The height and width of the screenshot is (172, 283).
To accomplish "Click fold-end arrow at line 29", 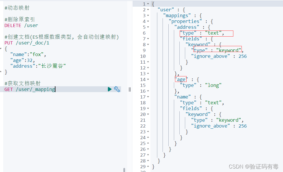I will [148, 166].
